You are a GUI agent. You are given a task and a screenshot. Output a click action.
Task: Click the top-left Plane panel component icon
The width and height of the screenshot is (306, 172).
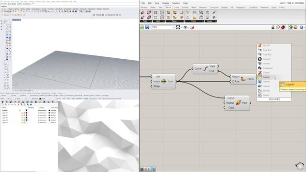(168, 13)
